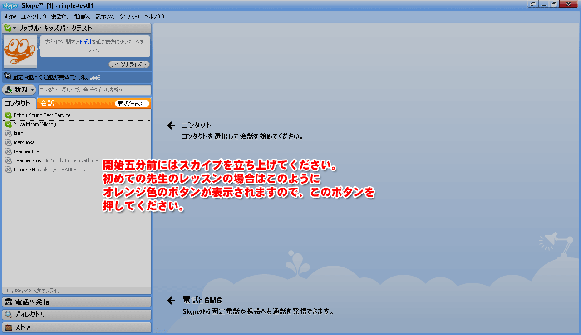Click the offline icon beside Teacher Cris

tap(8, 160)
